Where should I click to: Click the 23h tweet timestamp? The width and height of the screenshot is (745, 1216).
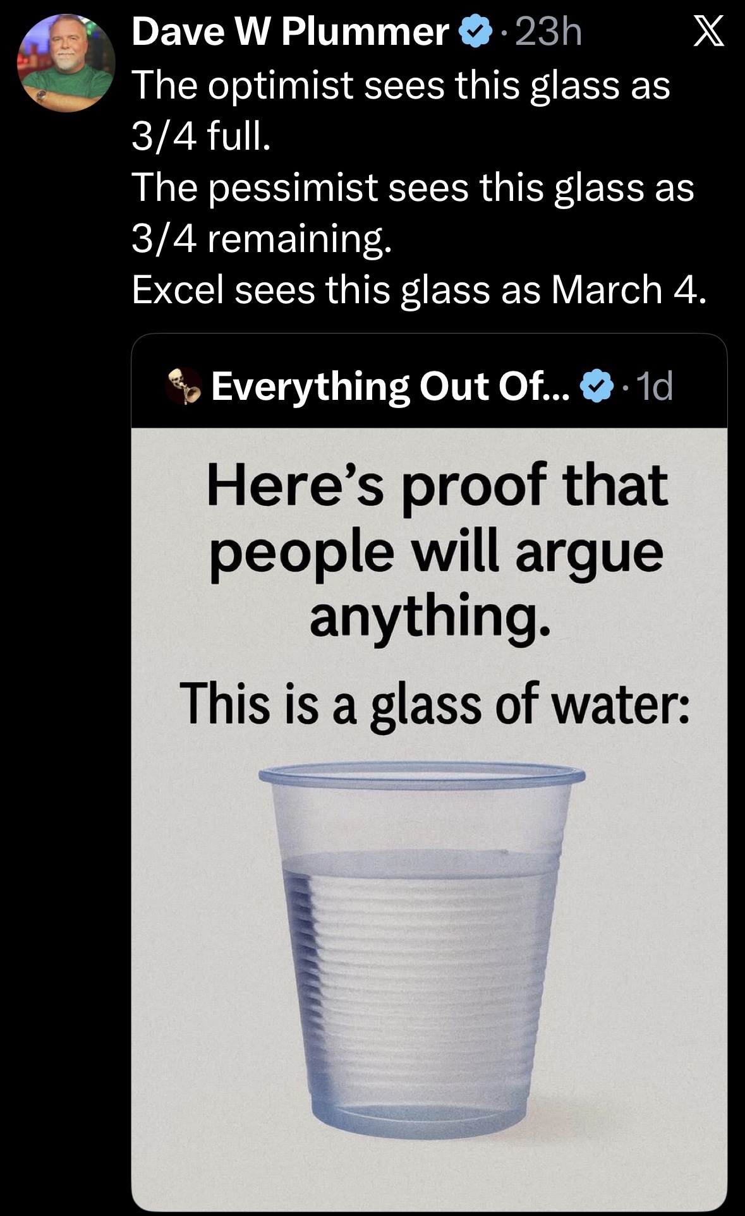pos(548,32)
